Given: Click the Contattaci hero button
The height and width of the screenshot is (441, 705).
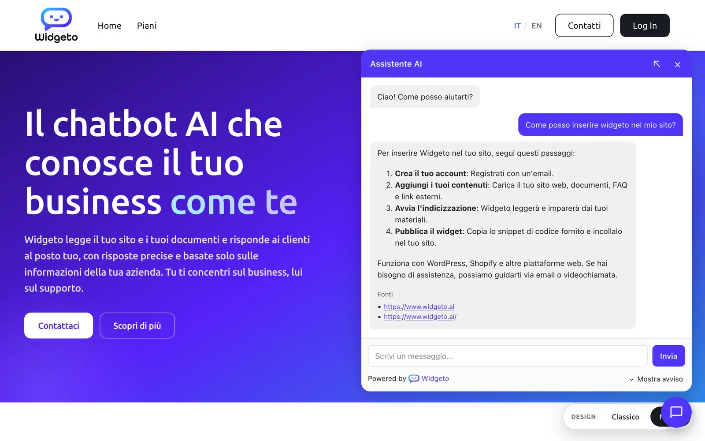Looking at the screenshot, I should coord(59,325).
